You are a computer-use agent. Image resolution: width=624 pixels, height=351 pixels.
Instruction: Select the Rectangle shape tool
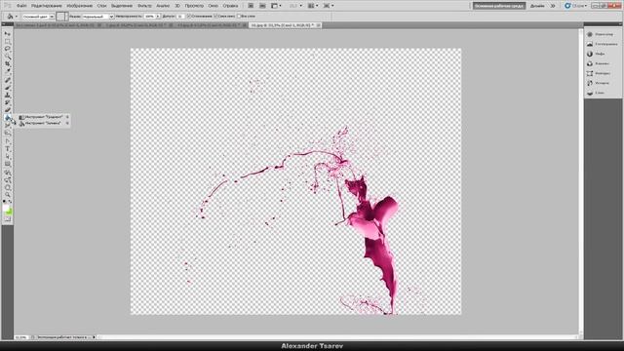click(7, 165)
